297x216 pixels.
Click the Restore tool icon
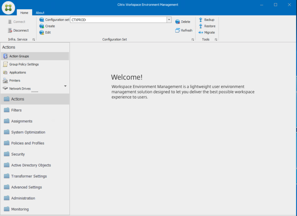(201, 26)
